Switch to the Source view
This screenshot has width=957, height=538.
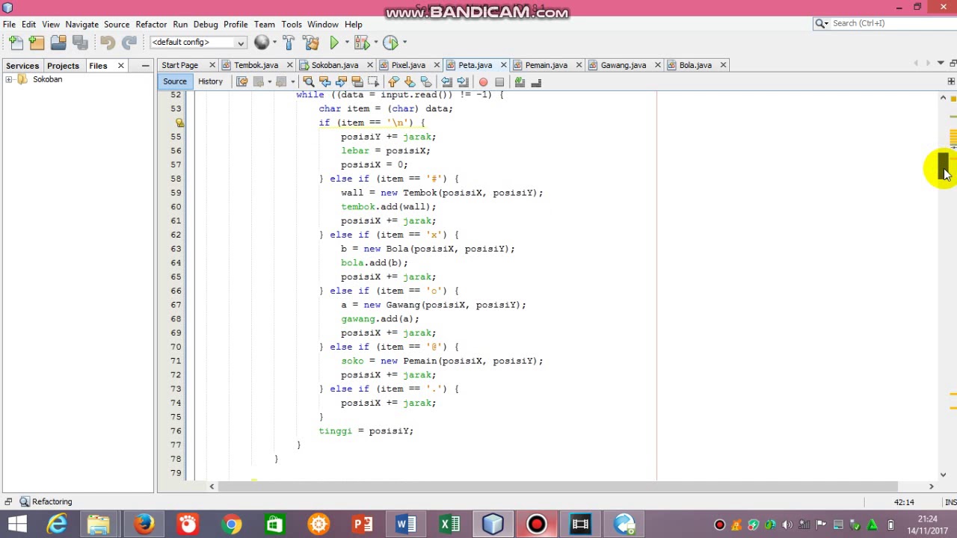(175, 81)
